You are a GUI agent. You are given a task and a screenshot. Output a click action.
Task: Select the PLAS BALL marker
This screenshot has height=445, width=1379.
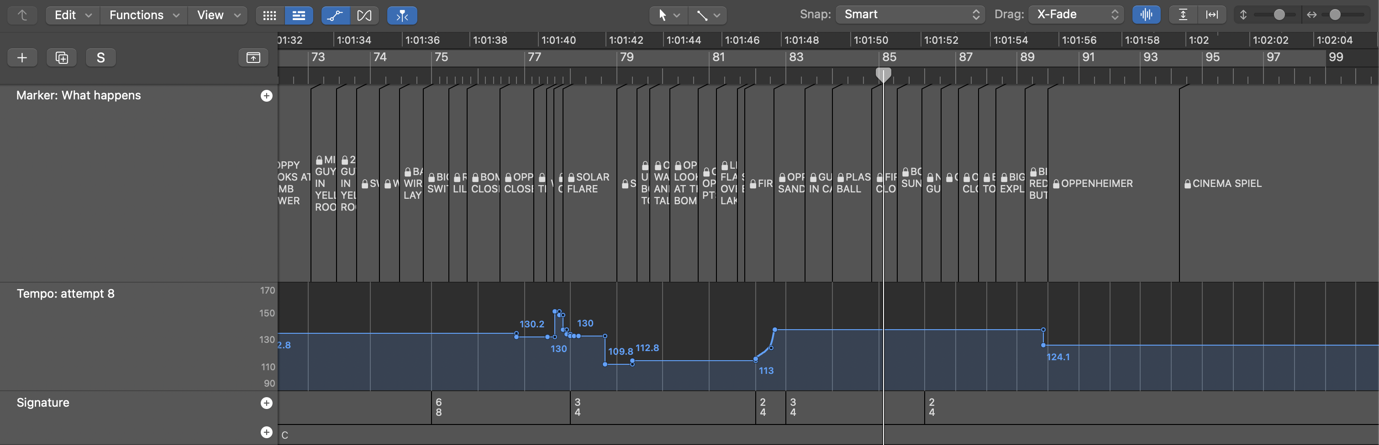tap(853, 183)
